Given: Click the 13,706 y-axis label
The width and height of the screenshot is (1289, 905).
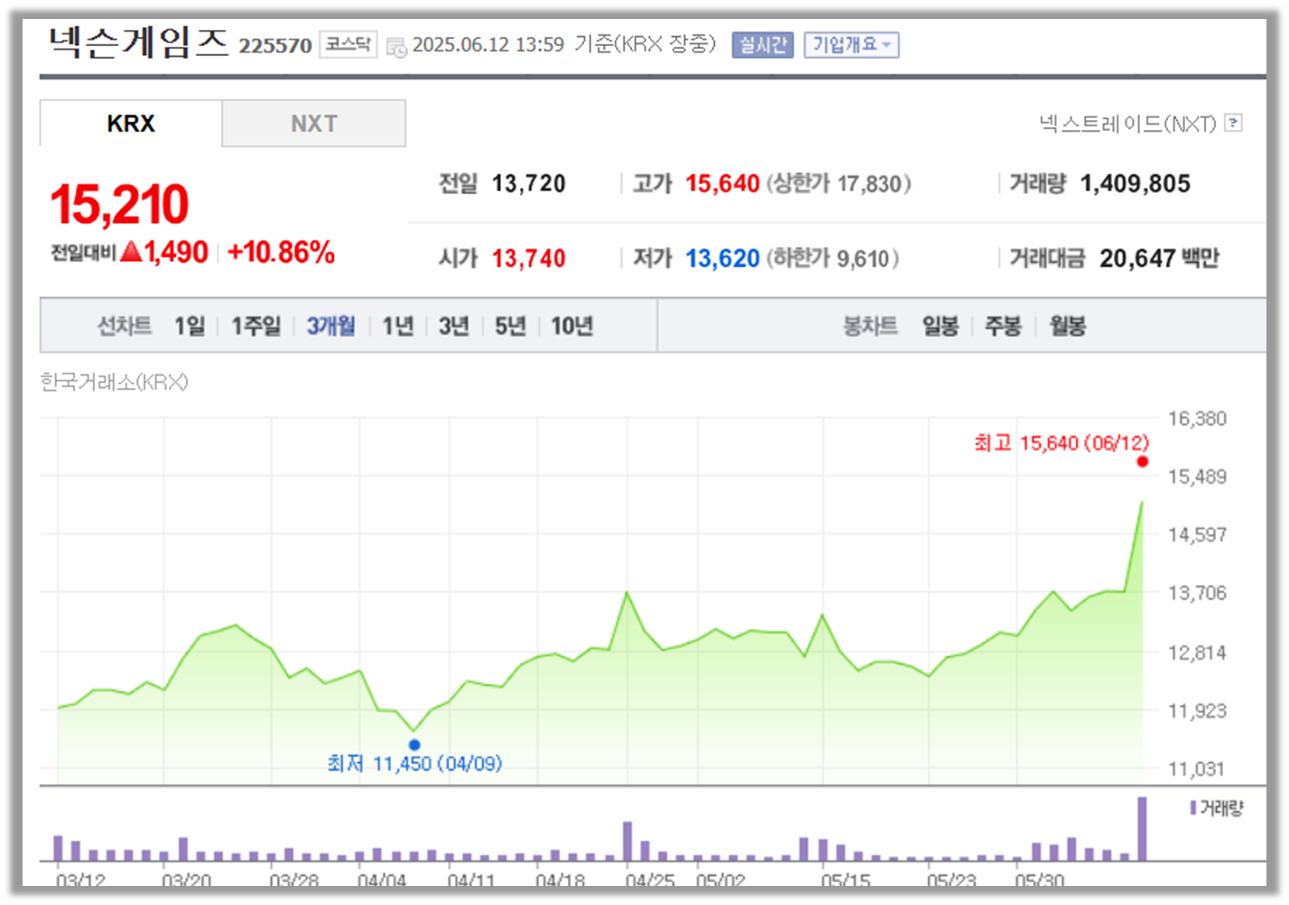Looking at the screenshot, I should click(1197, 593).
